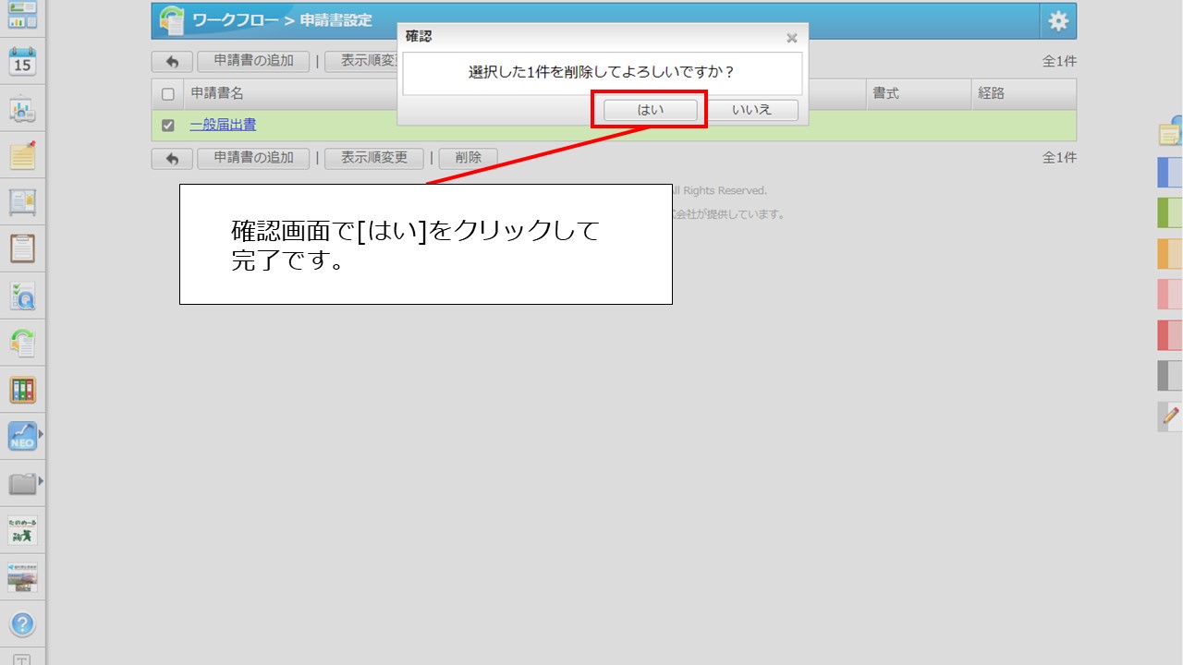Open the photo banner icon below たのめーる

(x=22, y=577)
